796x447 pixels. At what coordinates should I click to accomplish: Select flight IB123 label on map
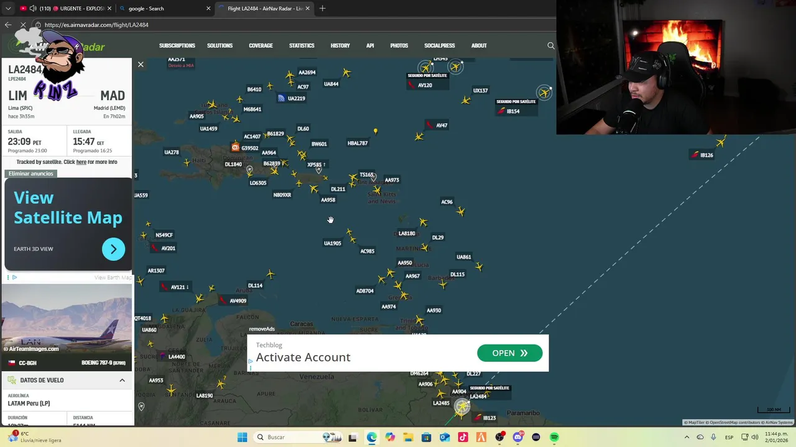tap(486, 418)
